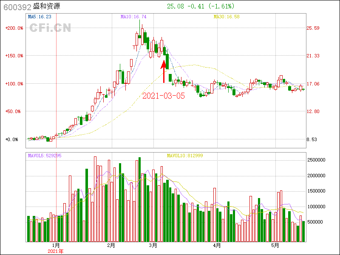Click the CFi.CN watermark logo
The image size is (340, 255).
pyautogui.click(x=50, y=28)
